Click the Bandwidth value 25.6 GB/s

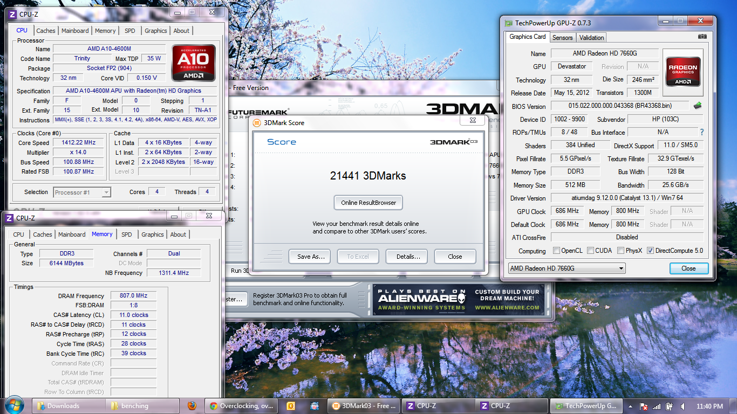point(675,185)
